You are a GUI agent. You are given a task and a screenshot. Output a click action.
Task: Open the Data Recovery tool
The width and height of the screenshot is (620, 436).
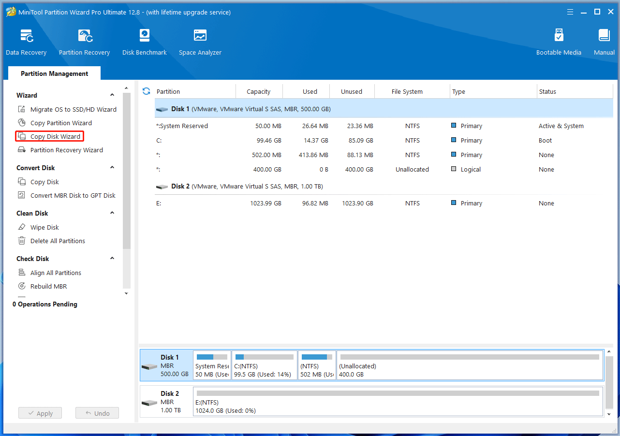point(26,43)
